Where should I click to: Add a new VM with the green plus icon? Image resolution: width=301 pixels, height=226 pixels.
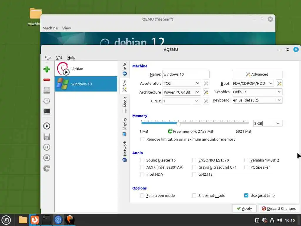[47, 69]
